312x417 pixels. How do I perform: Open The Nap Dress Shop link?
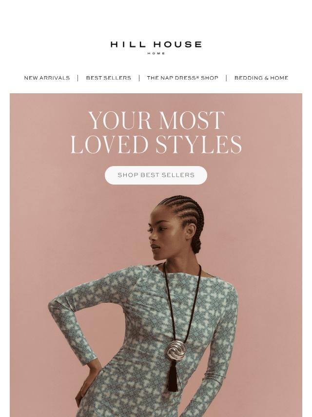point(182,78)
